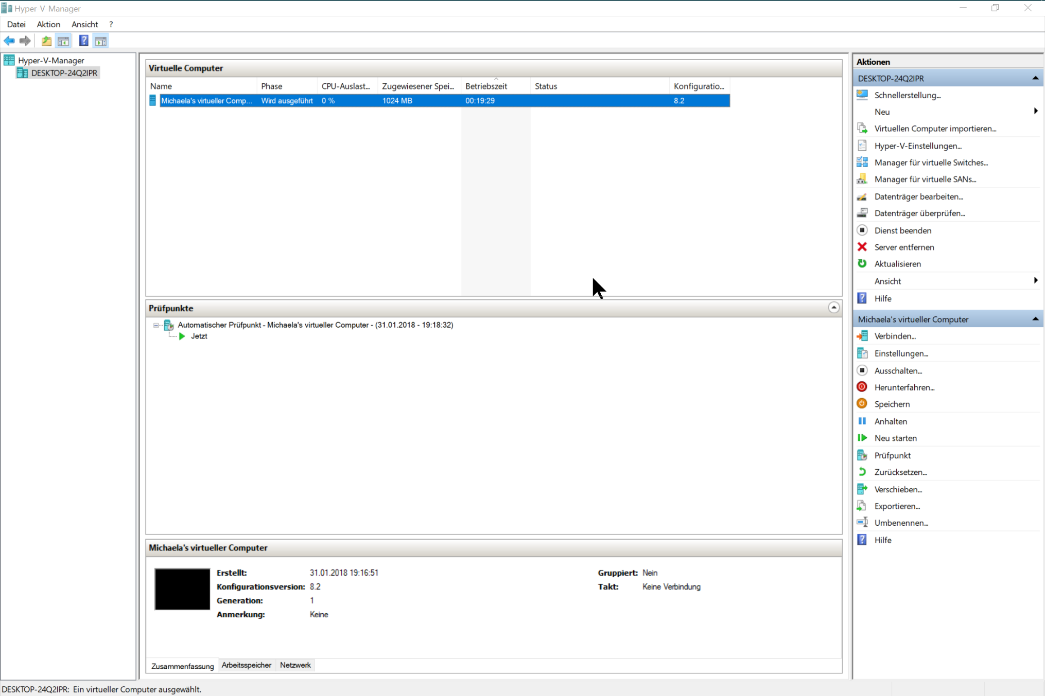Screen dimensions: 1045x696
Task: Click Hilfe under DESKTOP-24Q2IPR actions
Action: coord(882,298)
